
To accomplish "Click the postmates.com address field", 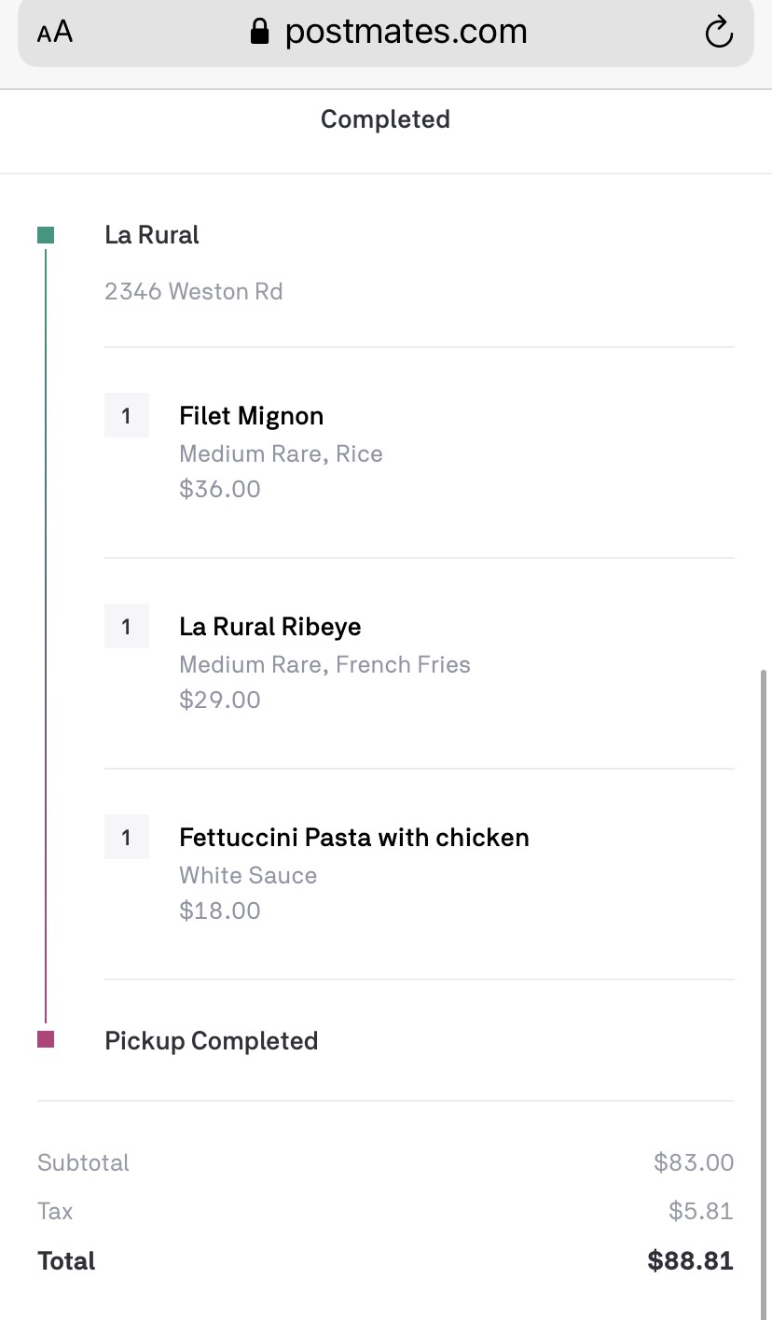I will pyautogui.click(x=406, y=33).
